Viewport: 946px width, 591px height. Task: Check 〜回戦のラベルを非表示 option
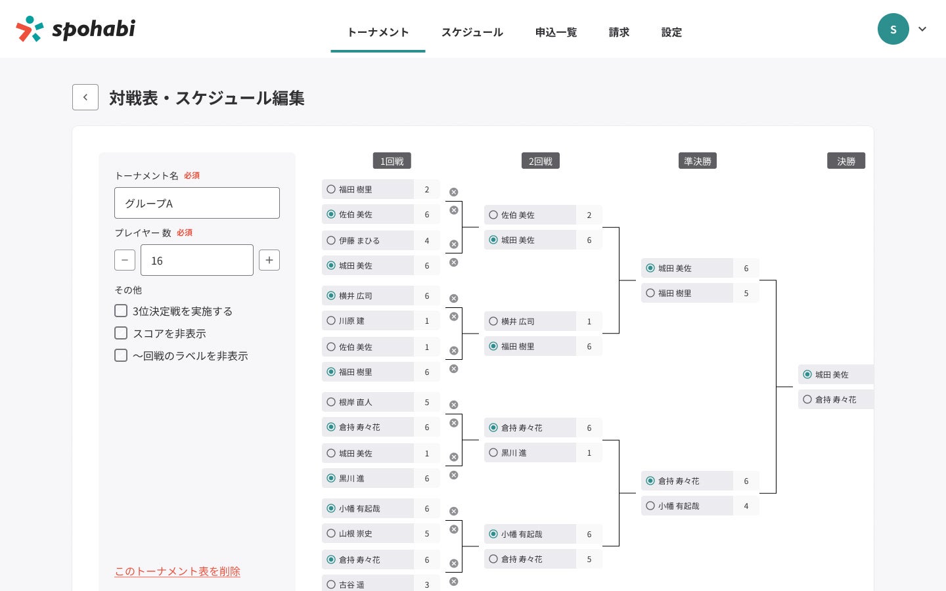(x=121, y=355)
